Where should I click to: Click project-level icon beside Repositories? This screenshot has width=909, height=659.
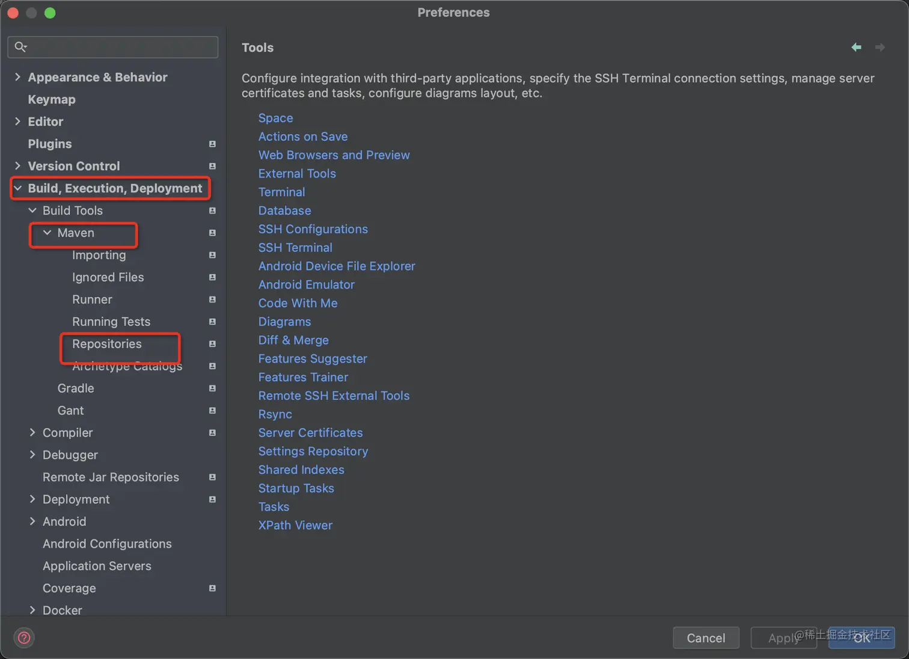point(212,344)
